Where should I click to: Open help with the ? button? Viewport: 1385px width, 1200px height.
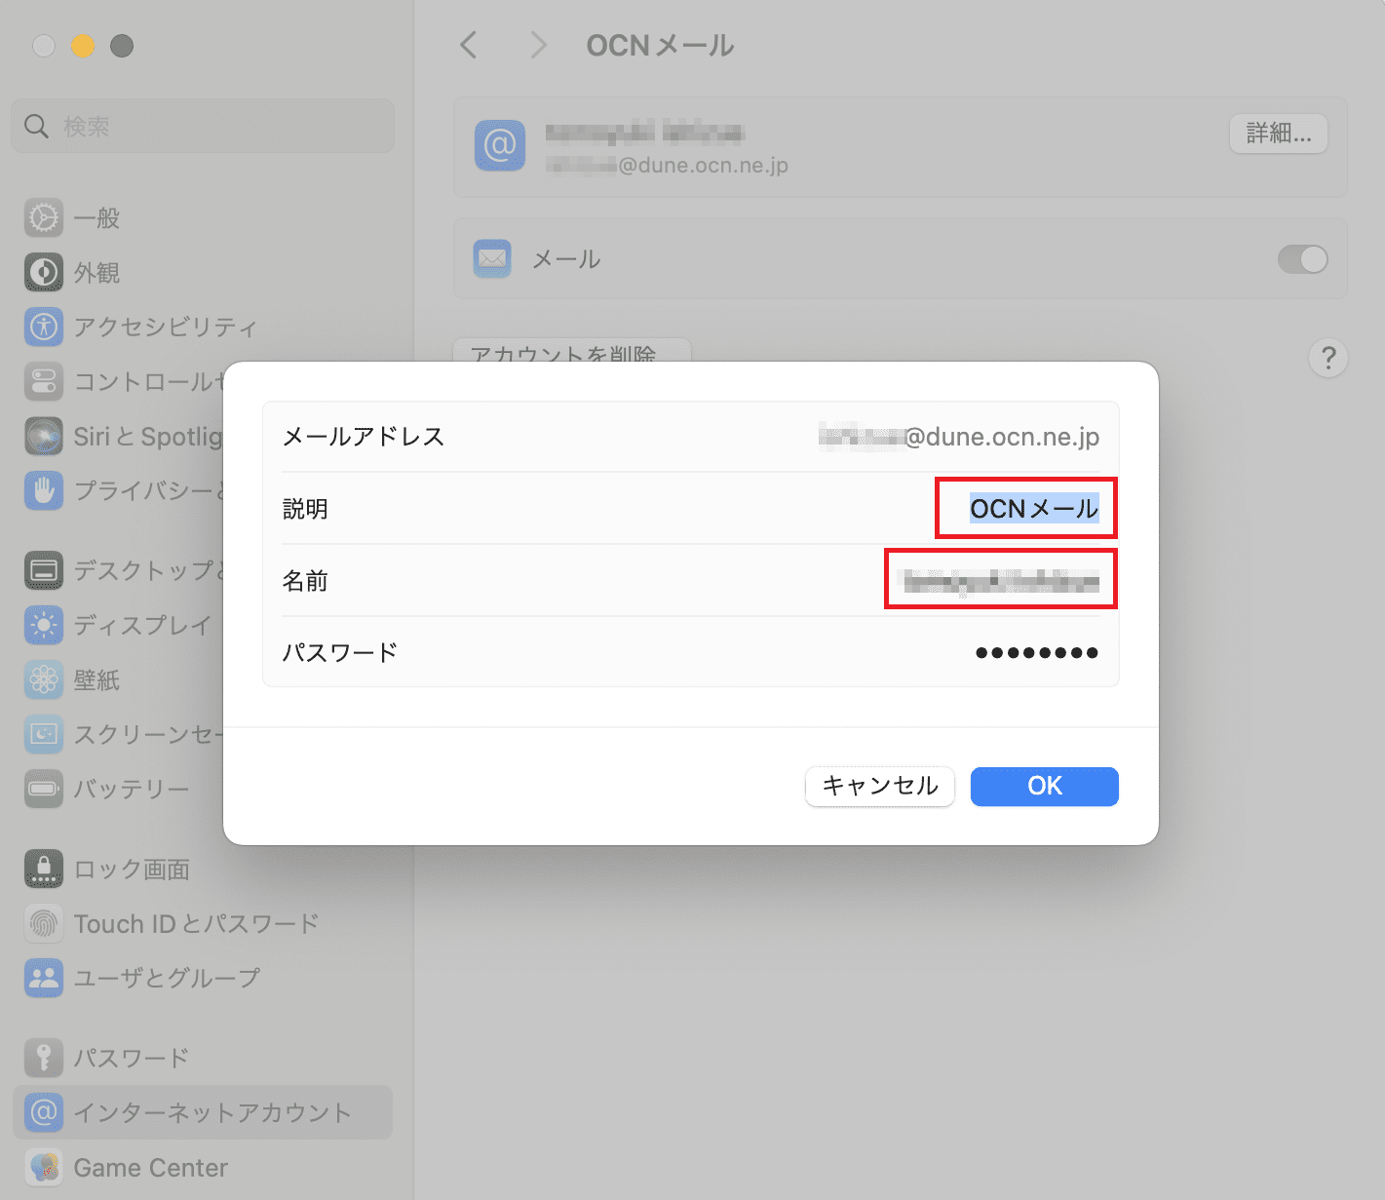1327,358
